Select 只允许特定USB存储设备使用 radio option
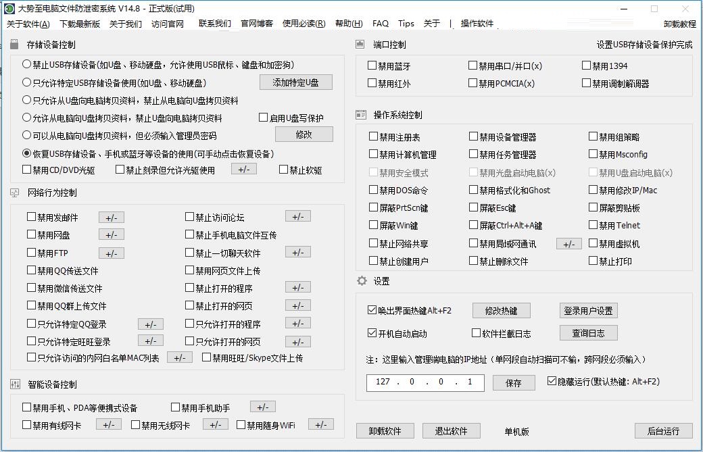The image size is (703, 452). pos(26,82)
